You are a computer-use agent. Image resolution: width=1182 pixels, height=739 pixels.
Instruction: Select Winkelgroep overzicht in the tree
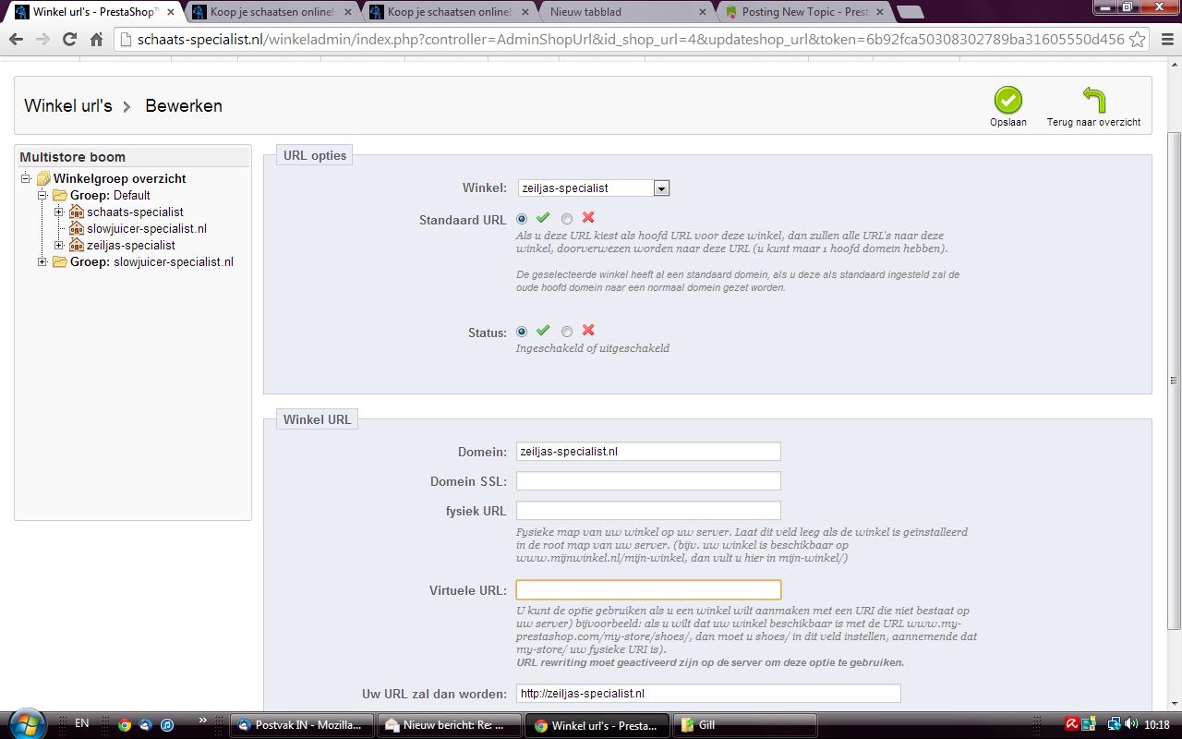[119, 179]
